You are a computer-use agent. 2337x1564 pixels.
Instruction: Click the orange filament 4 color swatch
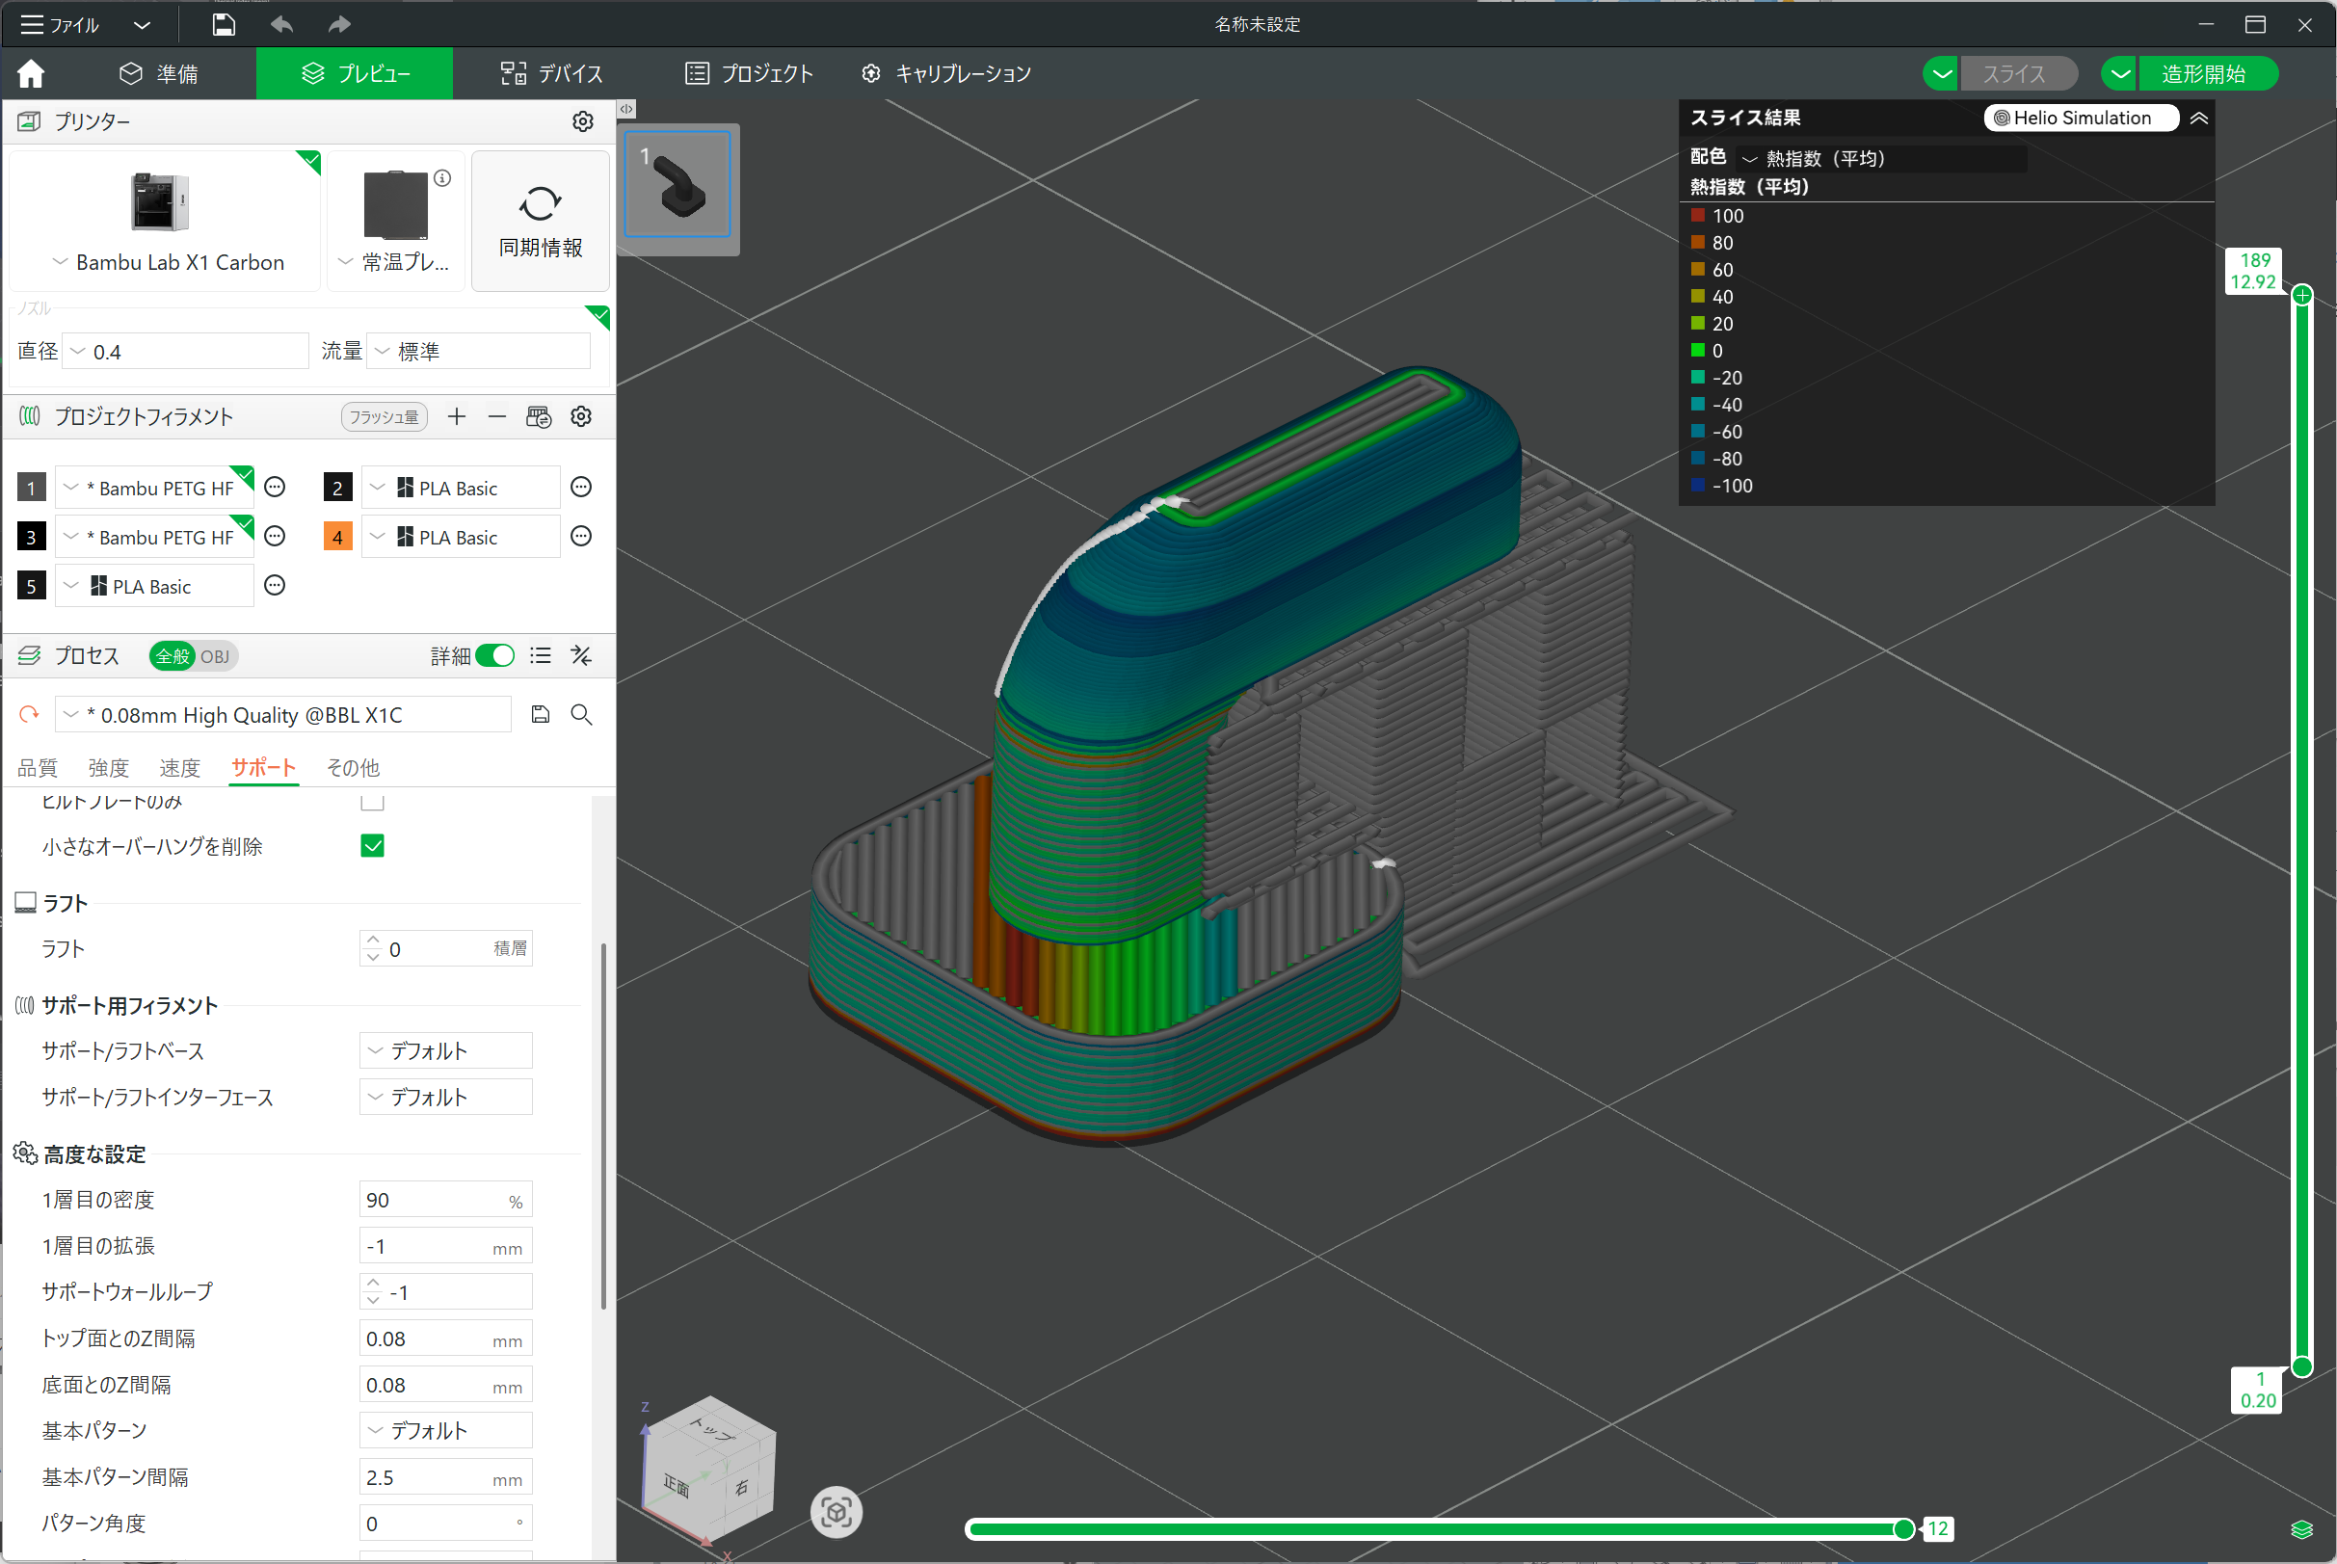(337, 537)
